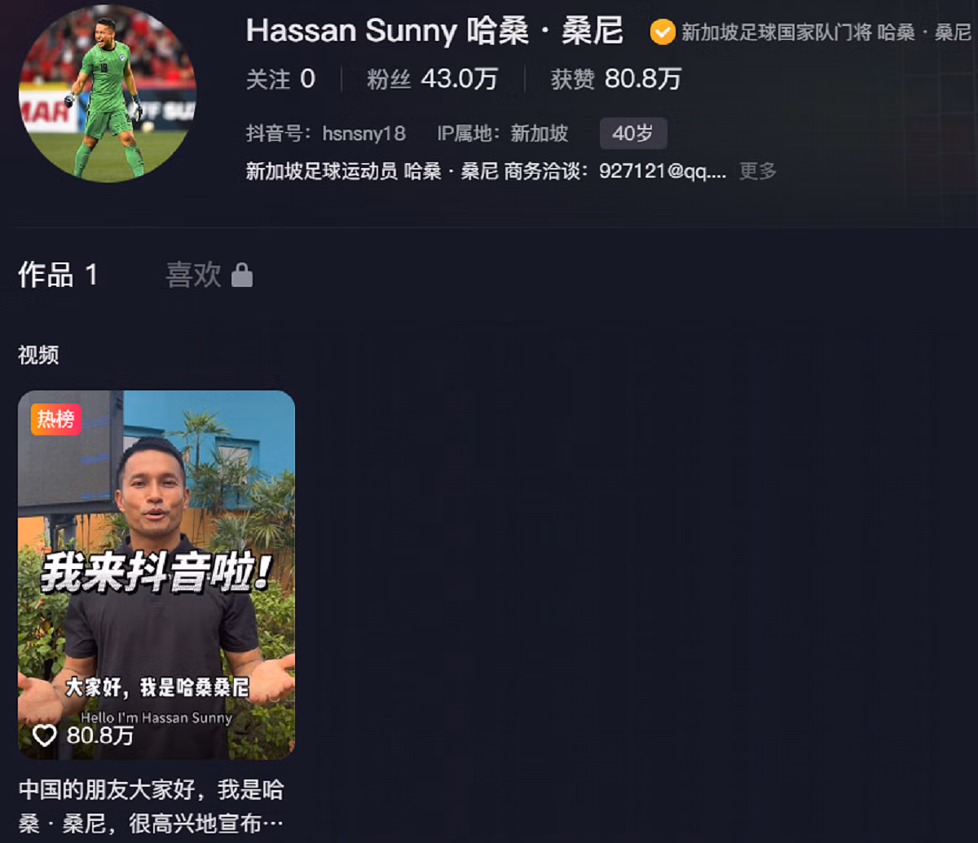The width and height of the screenshot is (978, 843).
Task: Click the heart icon on the video thumbnail
Action: (44, 736)
